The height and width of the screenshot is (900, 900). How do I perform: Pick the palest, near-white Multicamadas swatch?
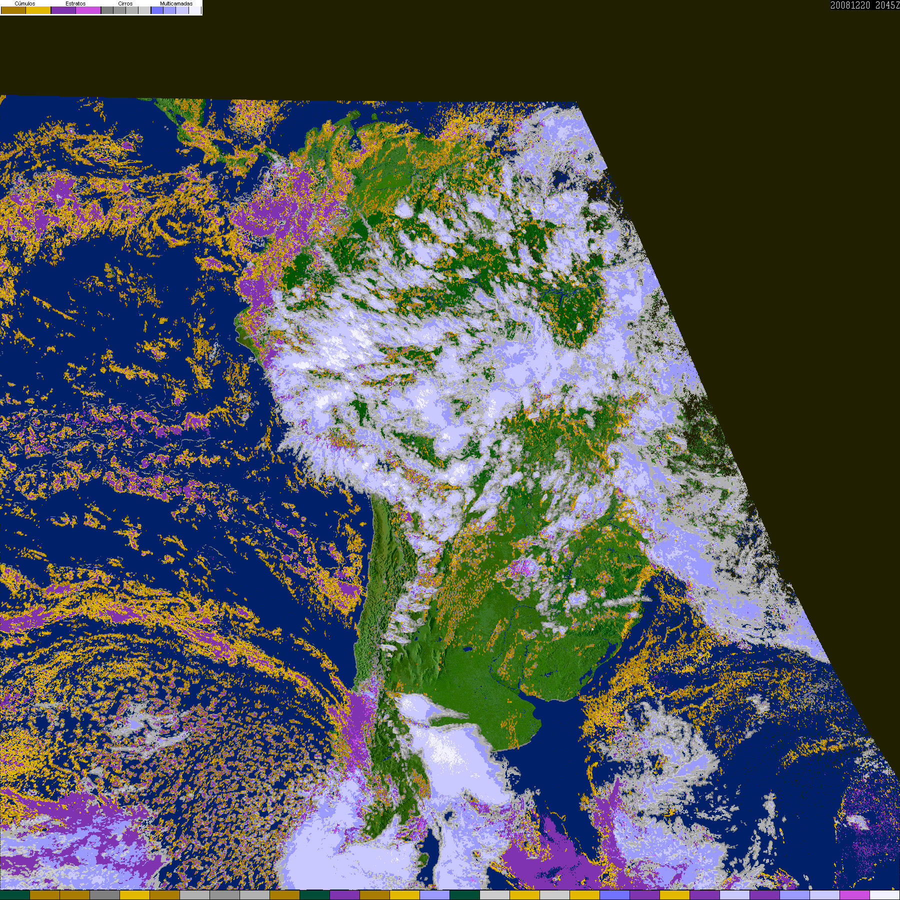coord(195,10)
